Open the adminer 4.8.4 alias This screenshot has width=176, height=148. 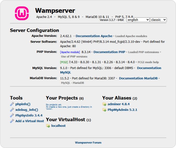pyautogui.click(x=118, y=104)
